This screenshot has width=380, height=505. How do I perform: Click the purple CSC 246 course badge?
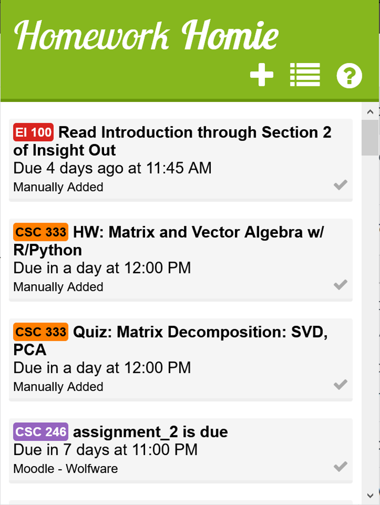point(40,432)
